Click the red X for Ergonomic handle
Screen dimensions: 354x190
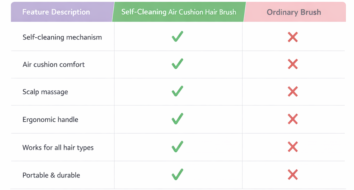pos(293,119)
